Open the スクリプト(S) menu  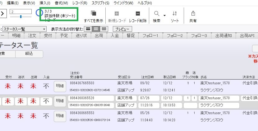[100, 3]
